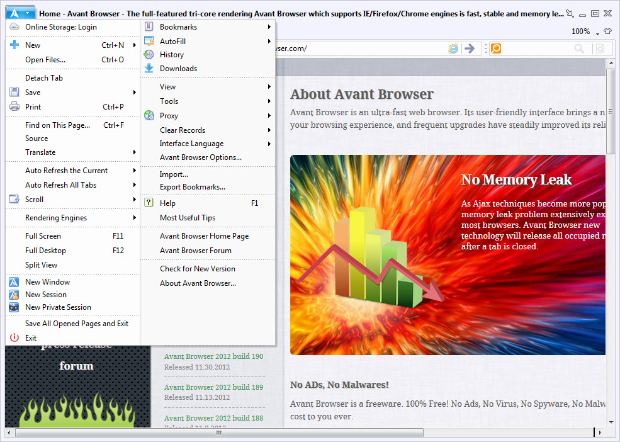Click the Scroll menu icon

(x=14, y=199)
